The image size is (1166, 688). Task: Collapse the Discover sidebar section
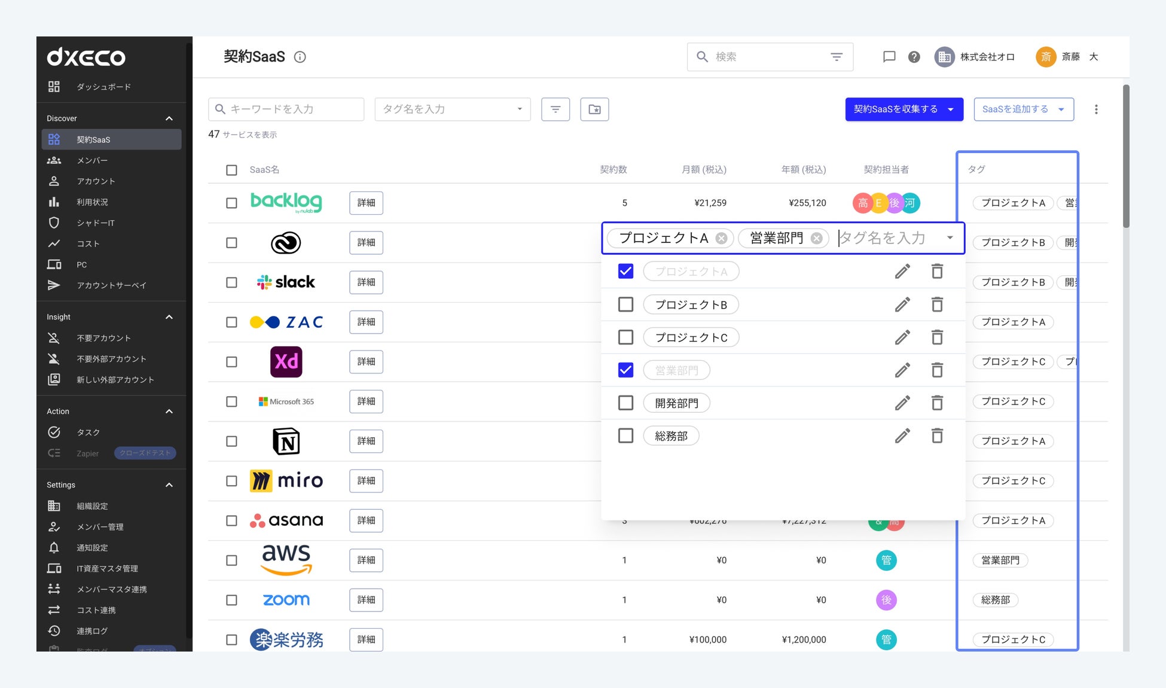coord(169,118)
